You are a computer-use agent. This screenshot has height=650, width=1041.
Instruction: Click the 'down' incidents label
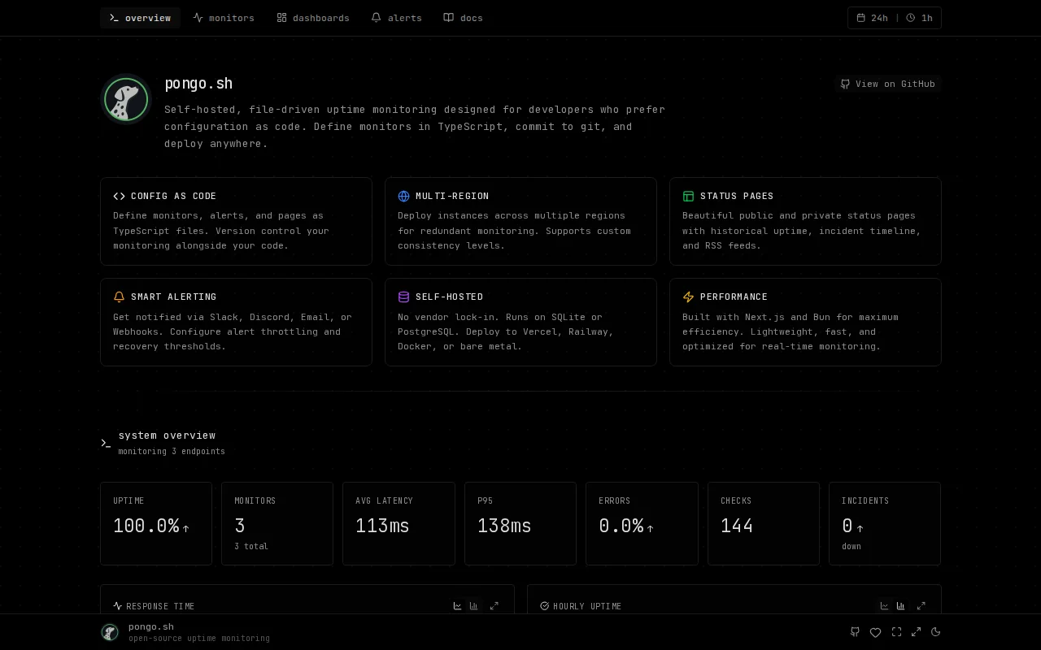(852, 546)
